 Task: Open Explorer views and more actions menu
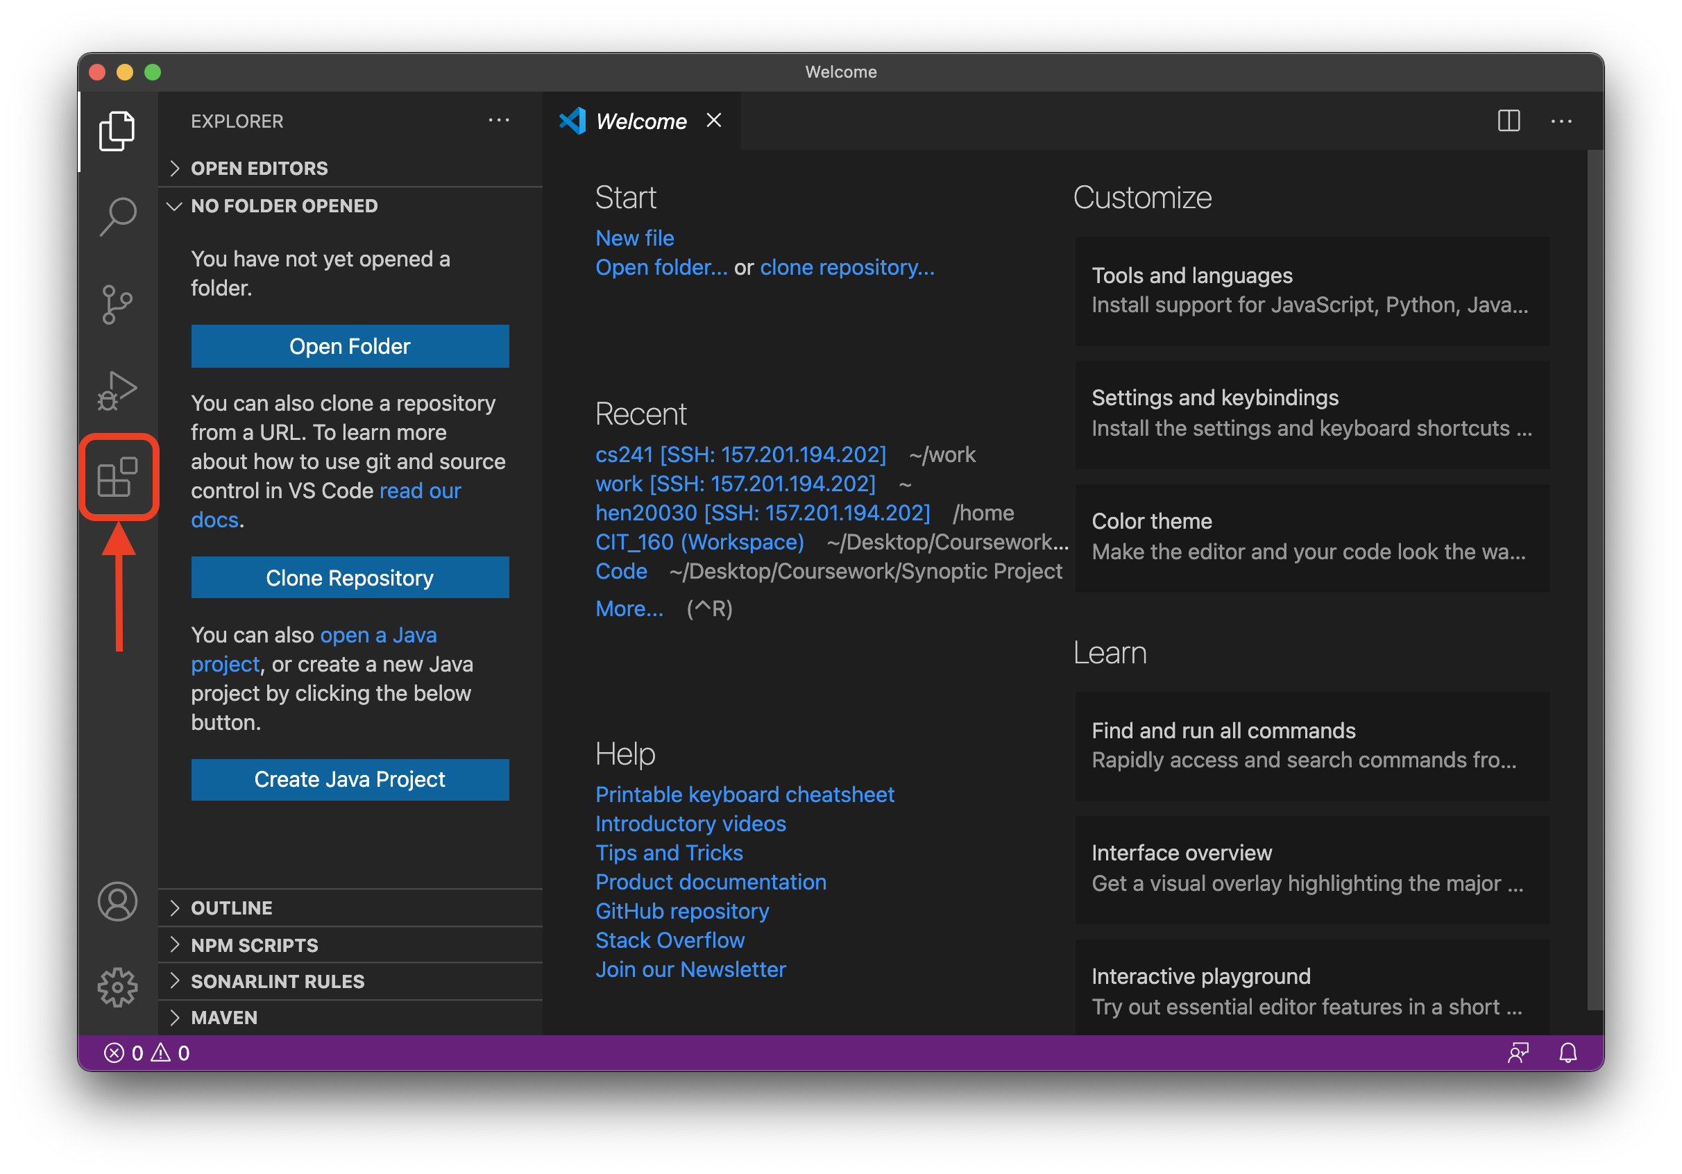tap(499, 121)
